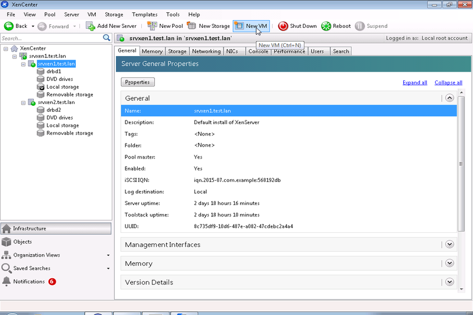Open the Saved Searches dropdown arrow
Image resolution: width=473 pixels, height=315 pixels.
point(108,268)
